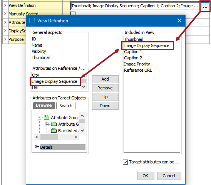
Task: Click the View Definition dialog title icon
Action: point(32,21)
